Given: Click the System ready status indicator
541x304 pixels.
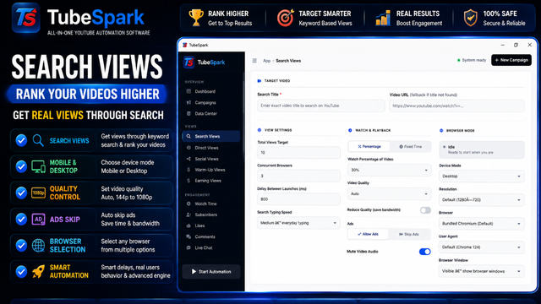Looking at the screenshot, I should [x=472, y=60].
